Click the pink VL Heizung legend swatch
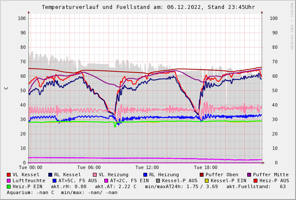 point(95,175)
